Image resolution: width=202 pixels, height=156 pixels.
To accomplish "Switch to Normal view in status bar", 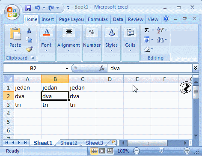I will (x=94, y=151).
